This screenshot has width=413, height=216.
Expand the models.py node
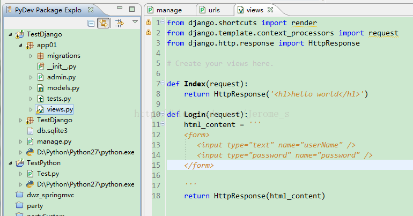(x=31, y=88)
